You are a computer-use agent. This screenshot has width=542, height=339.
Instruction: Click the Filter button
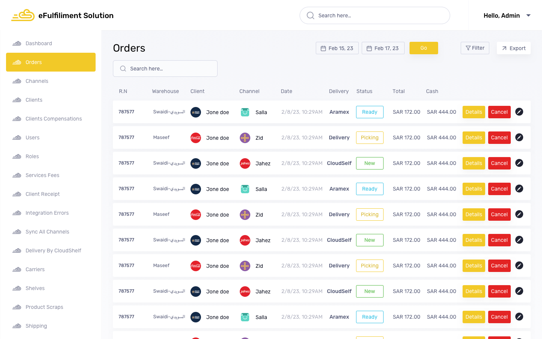click(475, 48)
